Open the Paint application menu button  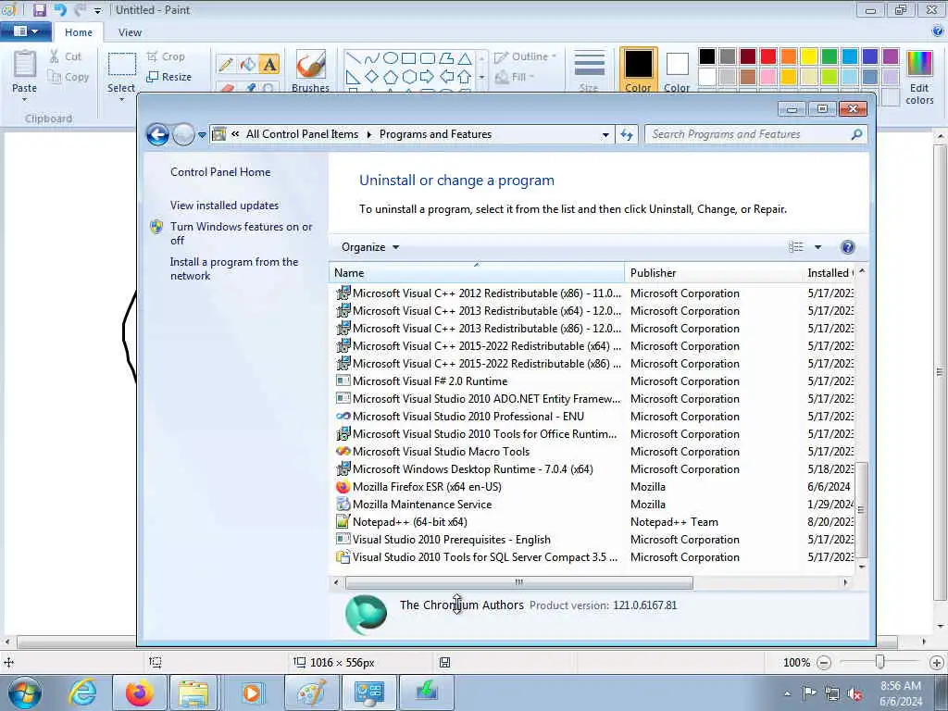[25, 31]
